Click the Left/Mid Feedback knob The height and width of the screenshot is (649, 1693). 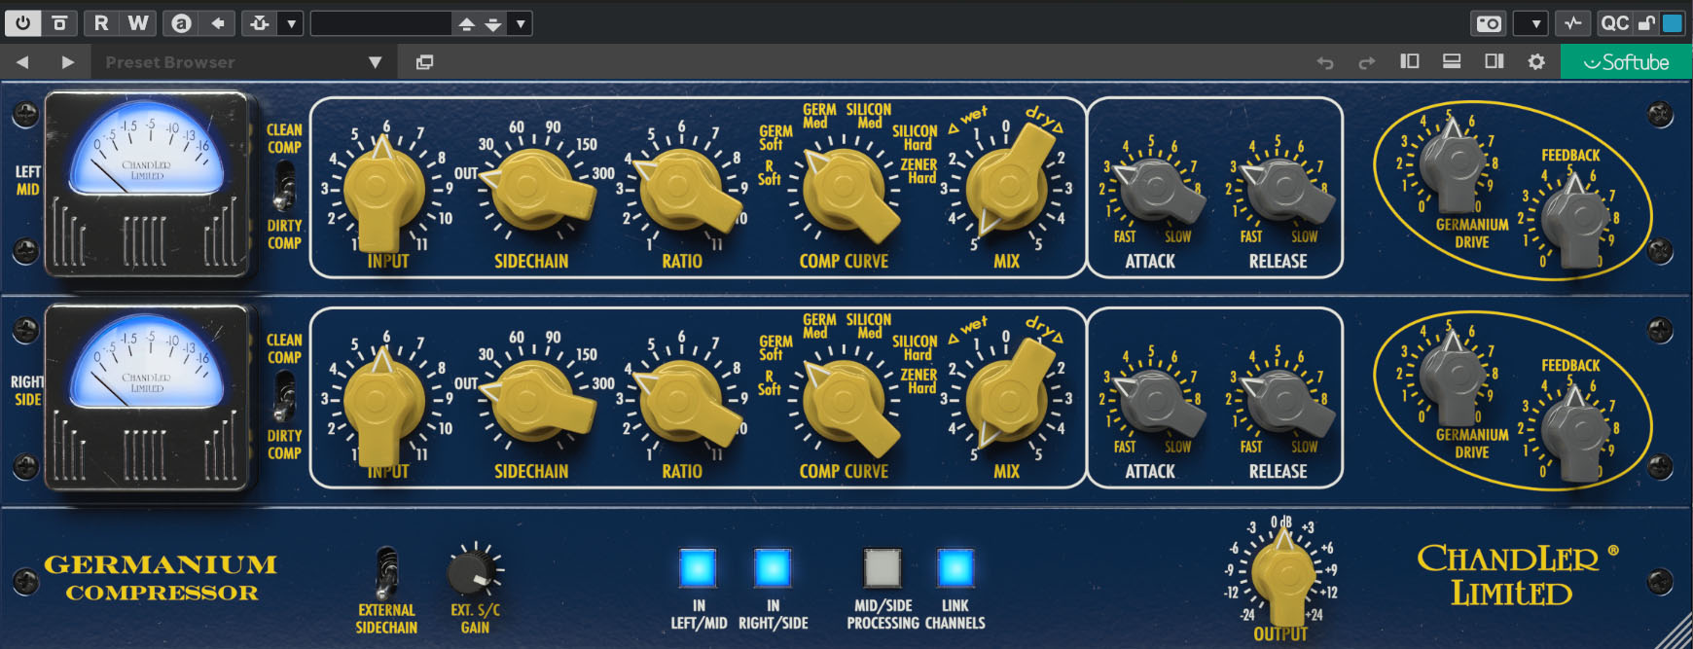coord(1576,219)
